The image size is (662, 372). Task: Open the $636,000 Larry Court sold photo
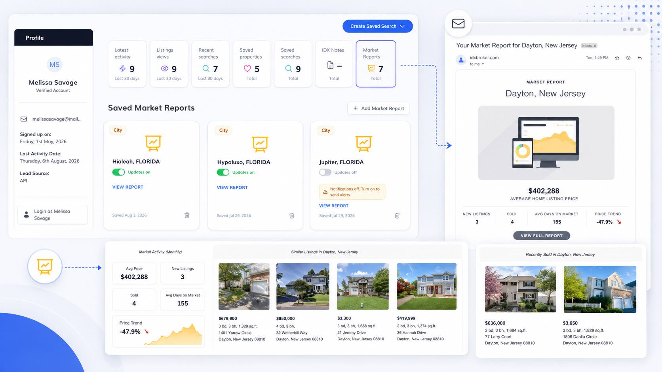pyautogui.click(x=520, y=289)
